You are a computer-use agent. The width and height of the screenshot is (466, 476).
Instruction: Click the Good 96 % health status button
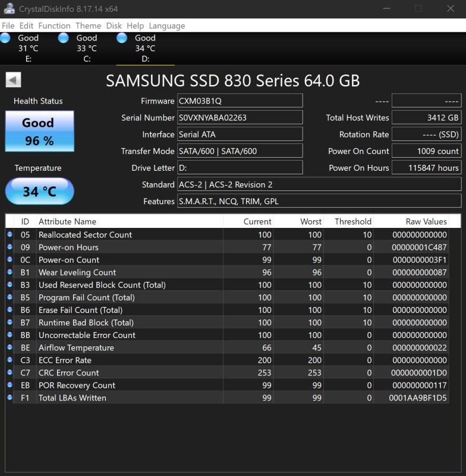[39, 131]
